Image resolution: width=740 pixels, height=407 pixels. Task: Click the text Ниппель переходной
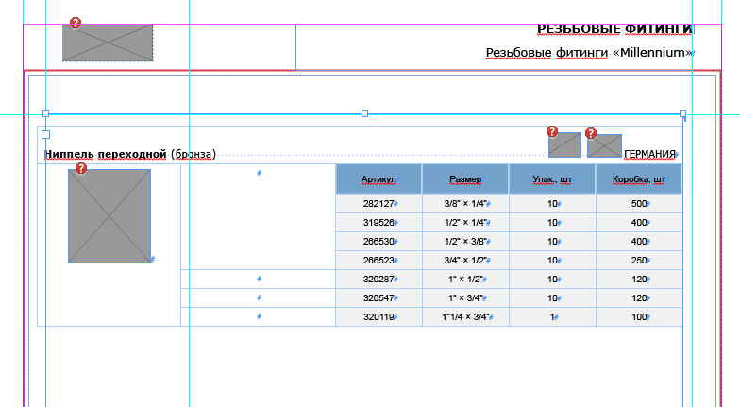pos(106,155)
